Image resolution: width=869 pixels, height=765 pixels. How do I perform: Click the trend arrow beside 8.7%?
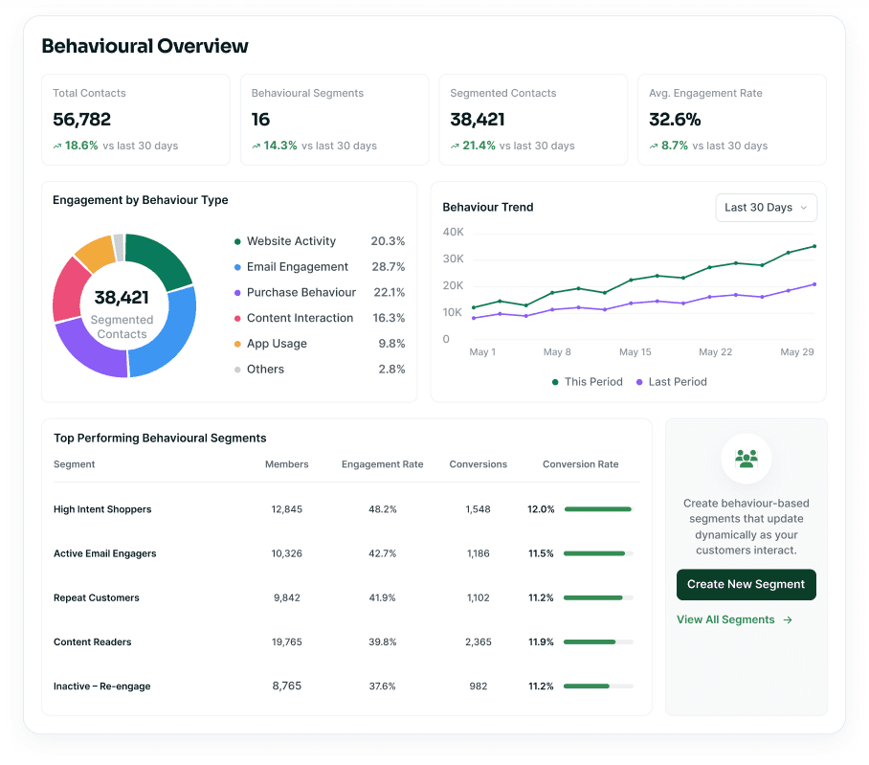pyautogui.click(x=654, y=146)
